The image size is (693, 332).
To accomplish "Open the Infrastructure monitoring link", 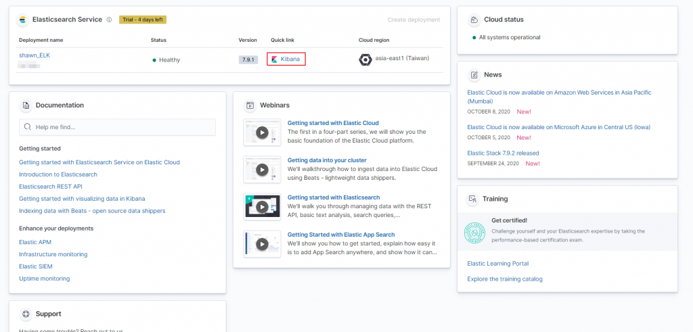I will click(53, 254).
